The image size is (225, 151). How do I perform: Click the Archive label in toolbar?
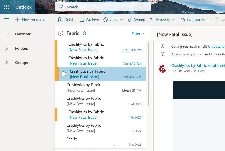pyautogui.click(x=93, y=20)
